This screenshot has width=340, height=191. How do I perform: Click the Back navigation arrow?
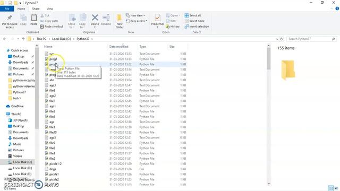click(x=5, y=39)
